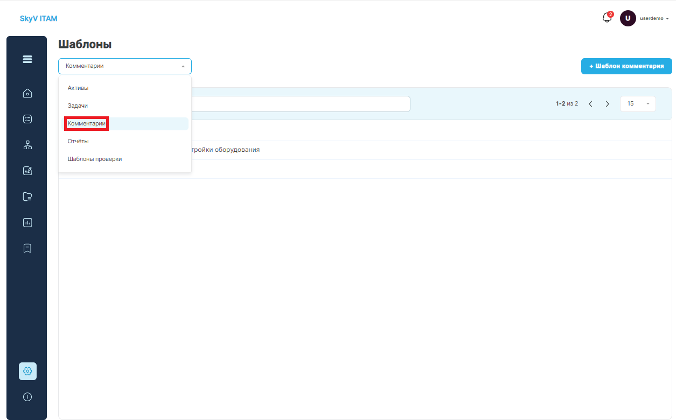Open the info icon in the sidebar
Image resolution: width=676 pixels, height=420 pixels.
point(27,397)
